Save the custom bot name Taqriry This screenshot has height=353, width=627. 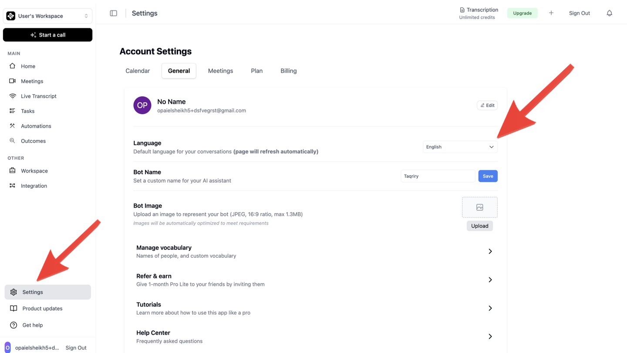(488, 176)
